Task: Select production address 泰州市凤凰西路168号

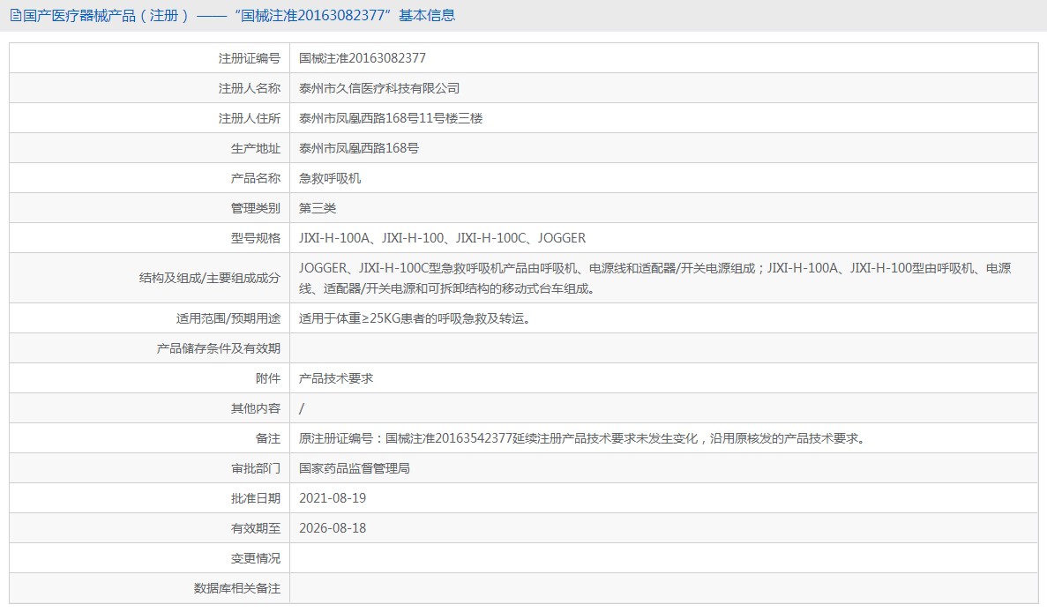Action: pos(359,148)
